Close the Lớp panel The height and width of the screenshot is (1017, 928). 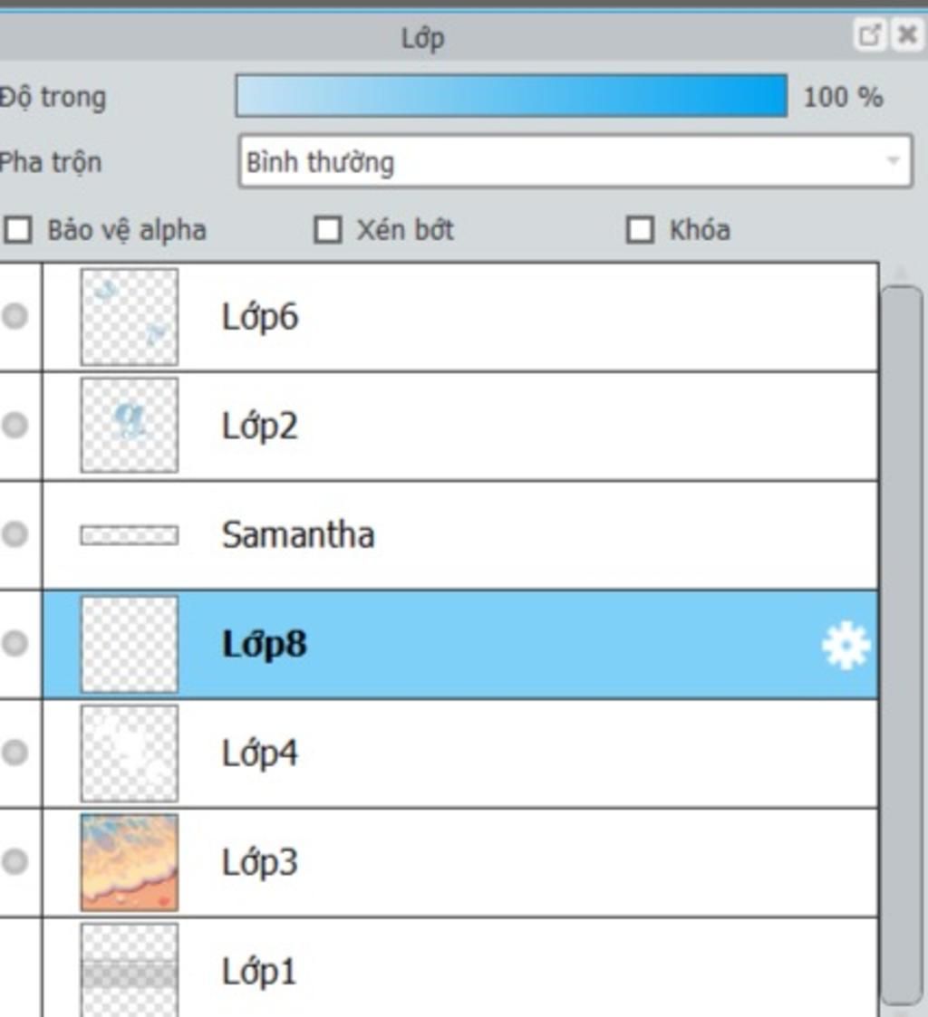tap(907, 34)
